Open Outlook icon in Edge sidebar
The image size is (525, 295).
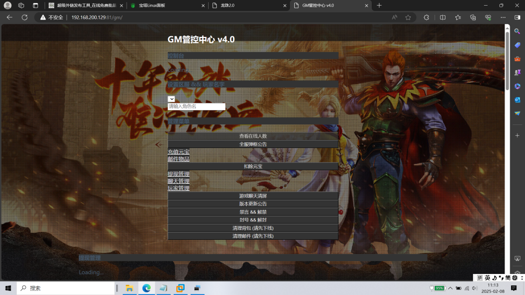coord(517,99)
